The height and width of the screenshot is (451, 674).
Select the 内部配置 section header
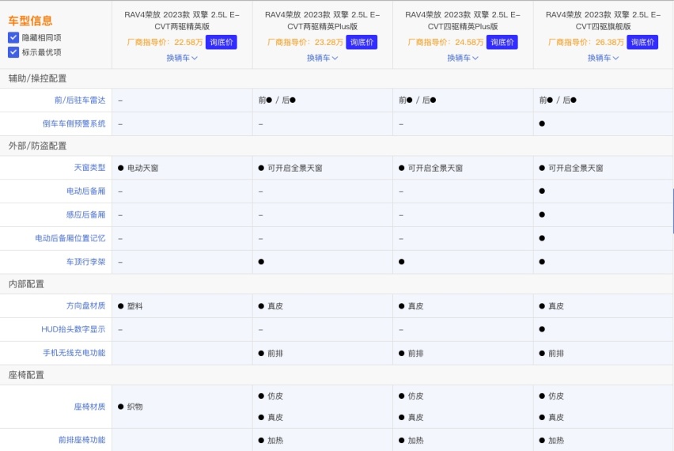[x=26, y=284]
